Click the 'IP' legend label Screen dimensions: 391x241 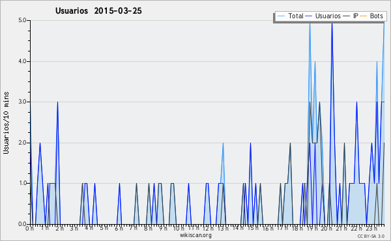356,16
